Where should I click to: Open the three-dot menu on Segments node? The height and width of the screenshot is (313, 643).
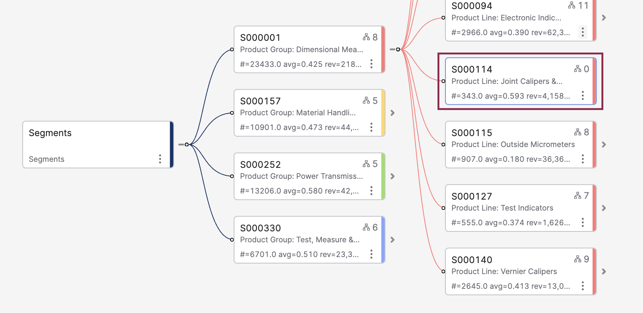(160, 159)
